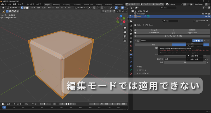Open the オプション dropdown
The width and height of the screenshot is (211, 113).
(122, 11)
